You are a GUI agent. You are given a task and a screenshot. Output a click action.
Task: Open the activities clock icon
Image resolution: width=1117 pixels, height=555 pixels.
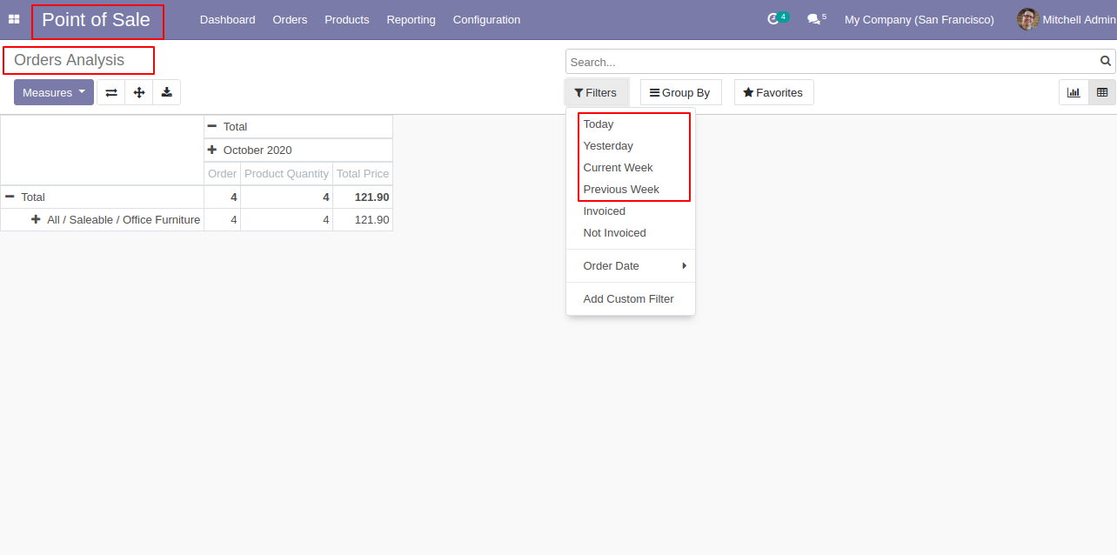pos(773,19)
